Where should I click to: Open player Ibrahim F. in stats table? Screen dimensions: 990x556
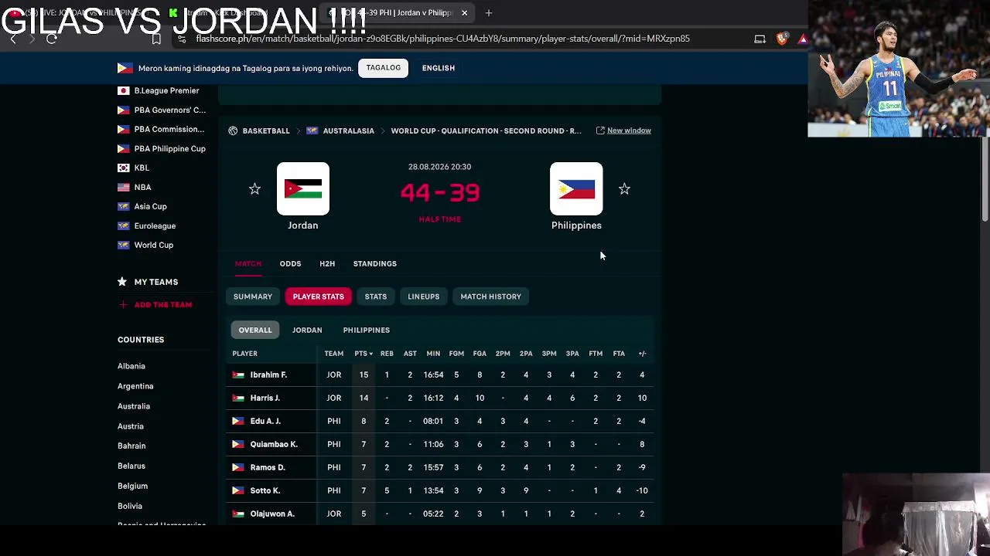[x=268, y=375]
